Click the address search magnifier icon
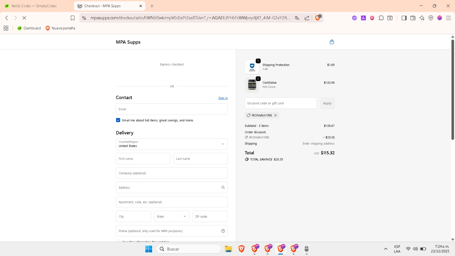 click(223, 187)
